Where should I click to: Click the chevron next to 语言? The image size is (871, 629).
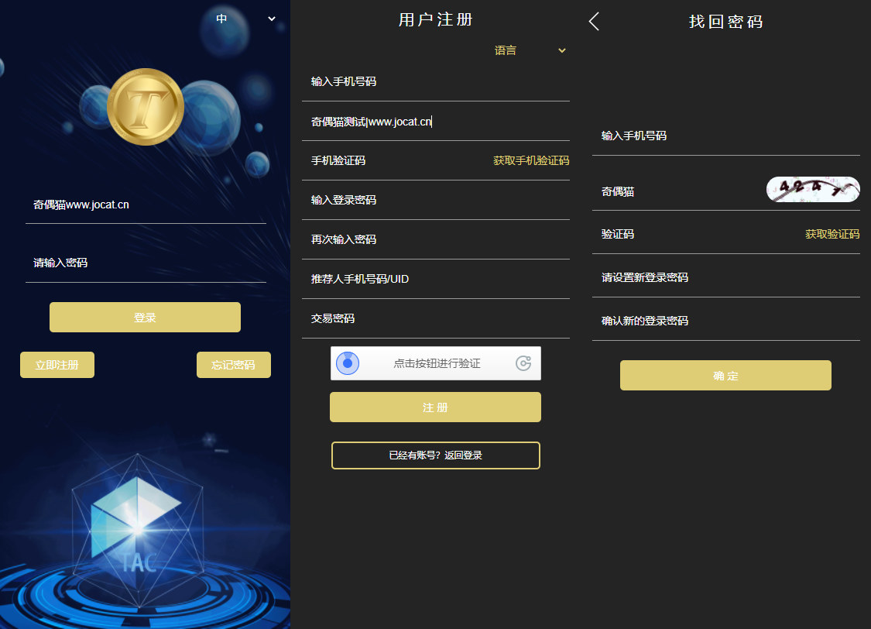pyautogui.click(x=561, y=50)
